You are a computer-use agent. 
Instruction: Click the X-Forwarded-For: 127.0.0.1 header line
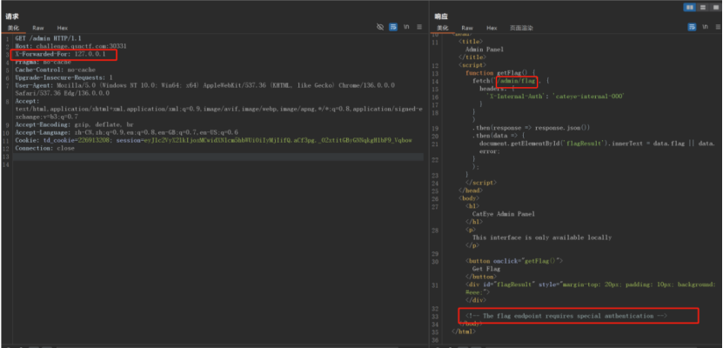[x=60, y=55]
